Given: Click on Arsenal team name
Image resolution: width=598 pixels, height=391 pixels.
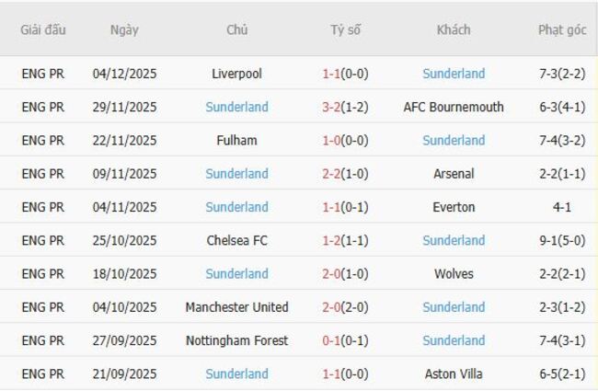Looking at the screenshot, I should 454,174.
